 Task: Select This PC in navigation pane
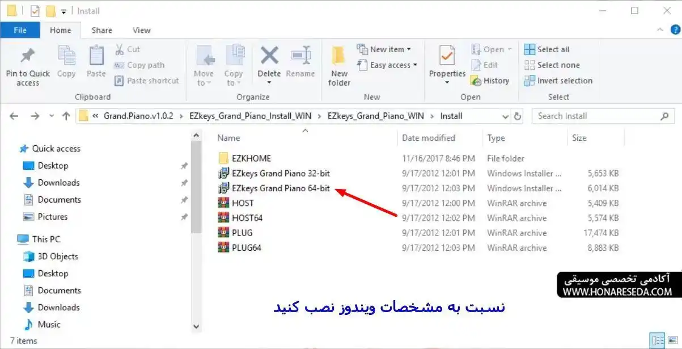[x=46, y=239]
